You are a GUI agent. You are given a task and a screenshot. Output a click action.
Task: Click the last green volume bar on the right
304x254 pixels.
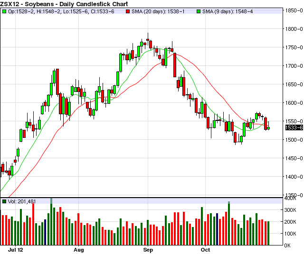coord(268,233)
